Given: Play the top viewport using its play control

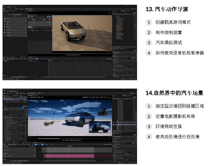Looking at the screenshot, I should pyautogui.click(x=74, y=55).
